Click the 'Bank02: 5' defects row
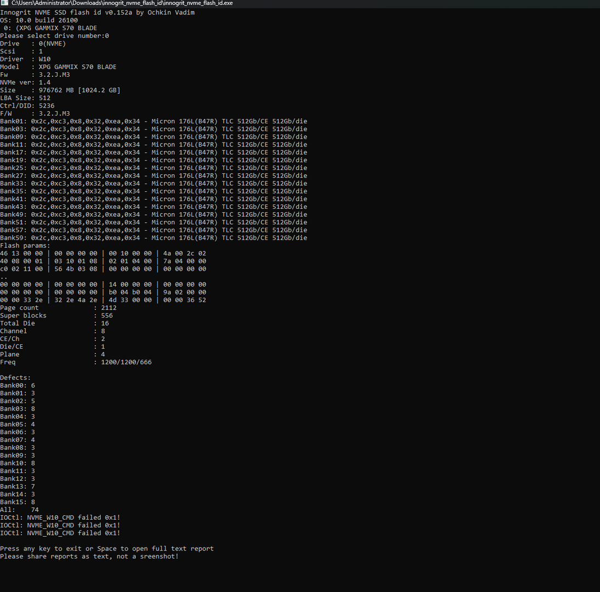 point(18,401)
